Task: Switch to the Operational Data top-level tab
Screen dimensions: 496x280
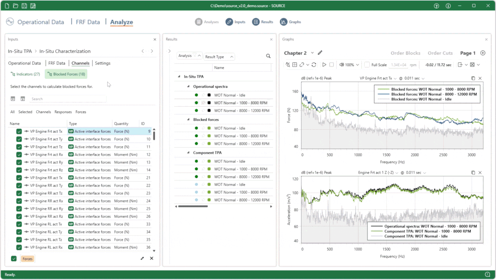Action: pos(41,22)
